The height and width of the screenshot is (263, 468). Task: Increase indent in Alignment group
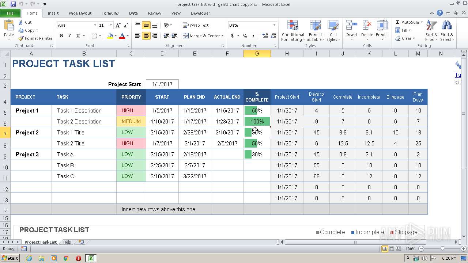click(175, 36)
